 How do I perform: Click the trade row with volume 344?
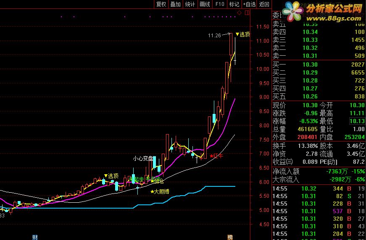point(319,188)
